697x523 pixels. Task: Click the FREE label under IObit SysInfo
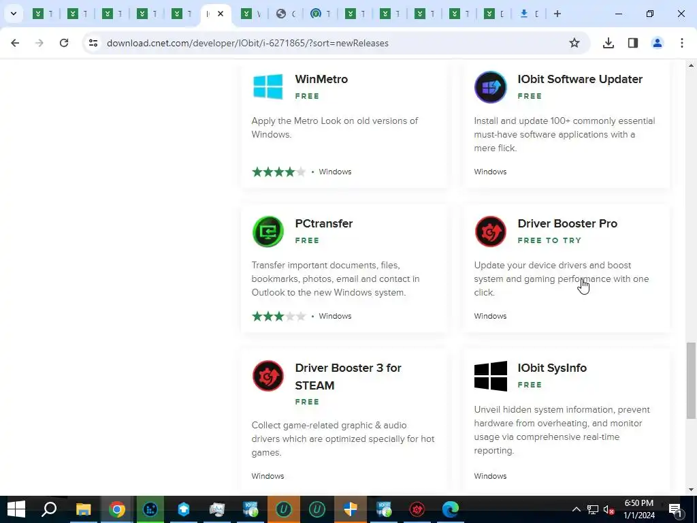(x=530, y=385)
